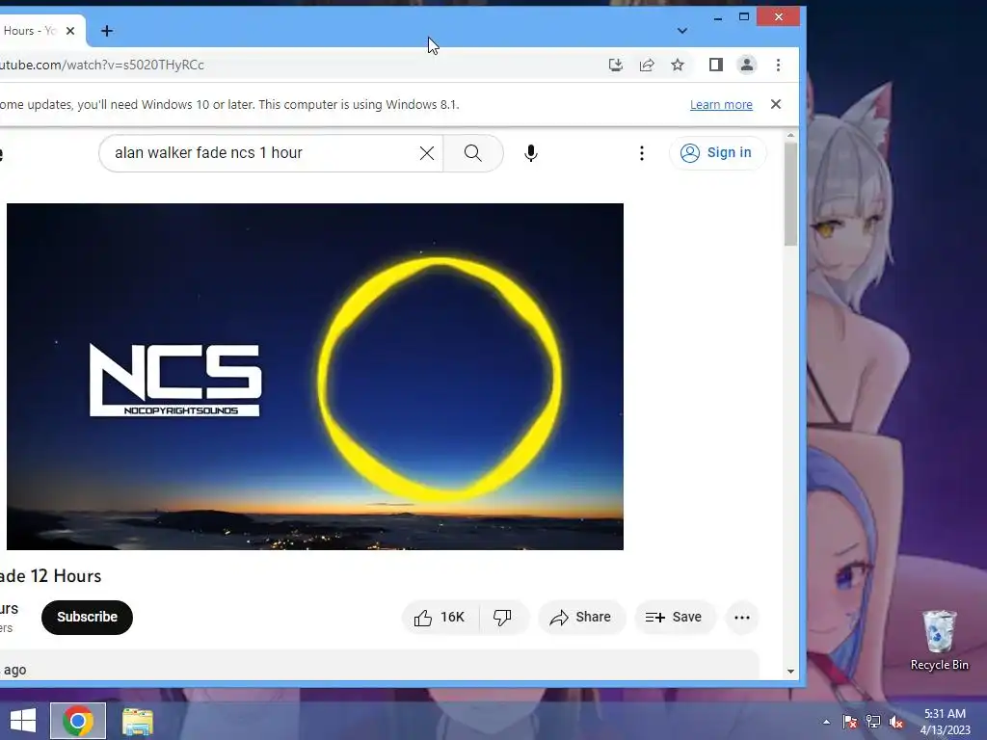987x740 pixels.
Task: Click the Chrome taskbar icon
Action: click(78, 721)
